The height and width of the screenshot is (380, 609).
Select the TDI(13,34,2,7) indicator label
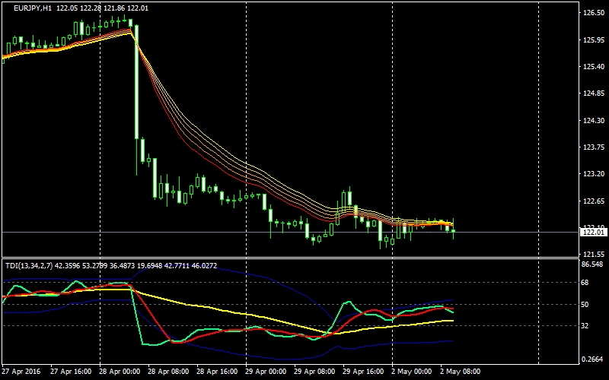point(31,265)
